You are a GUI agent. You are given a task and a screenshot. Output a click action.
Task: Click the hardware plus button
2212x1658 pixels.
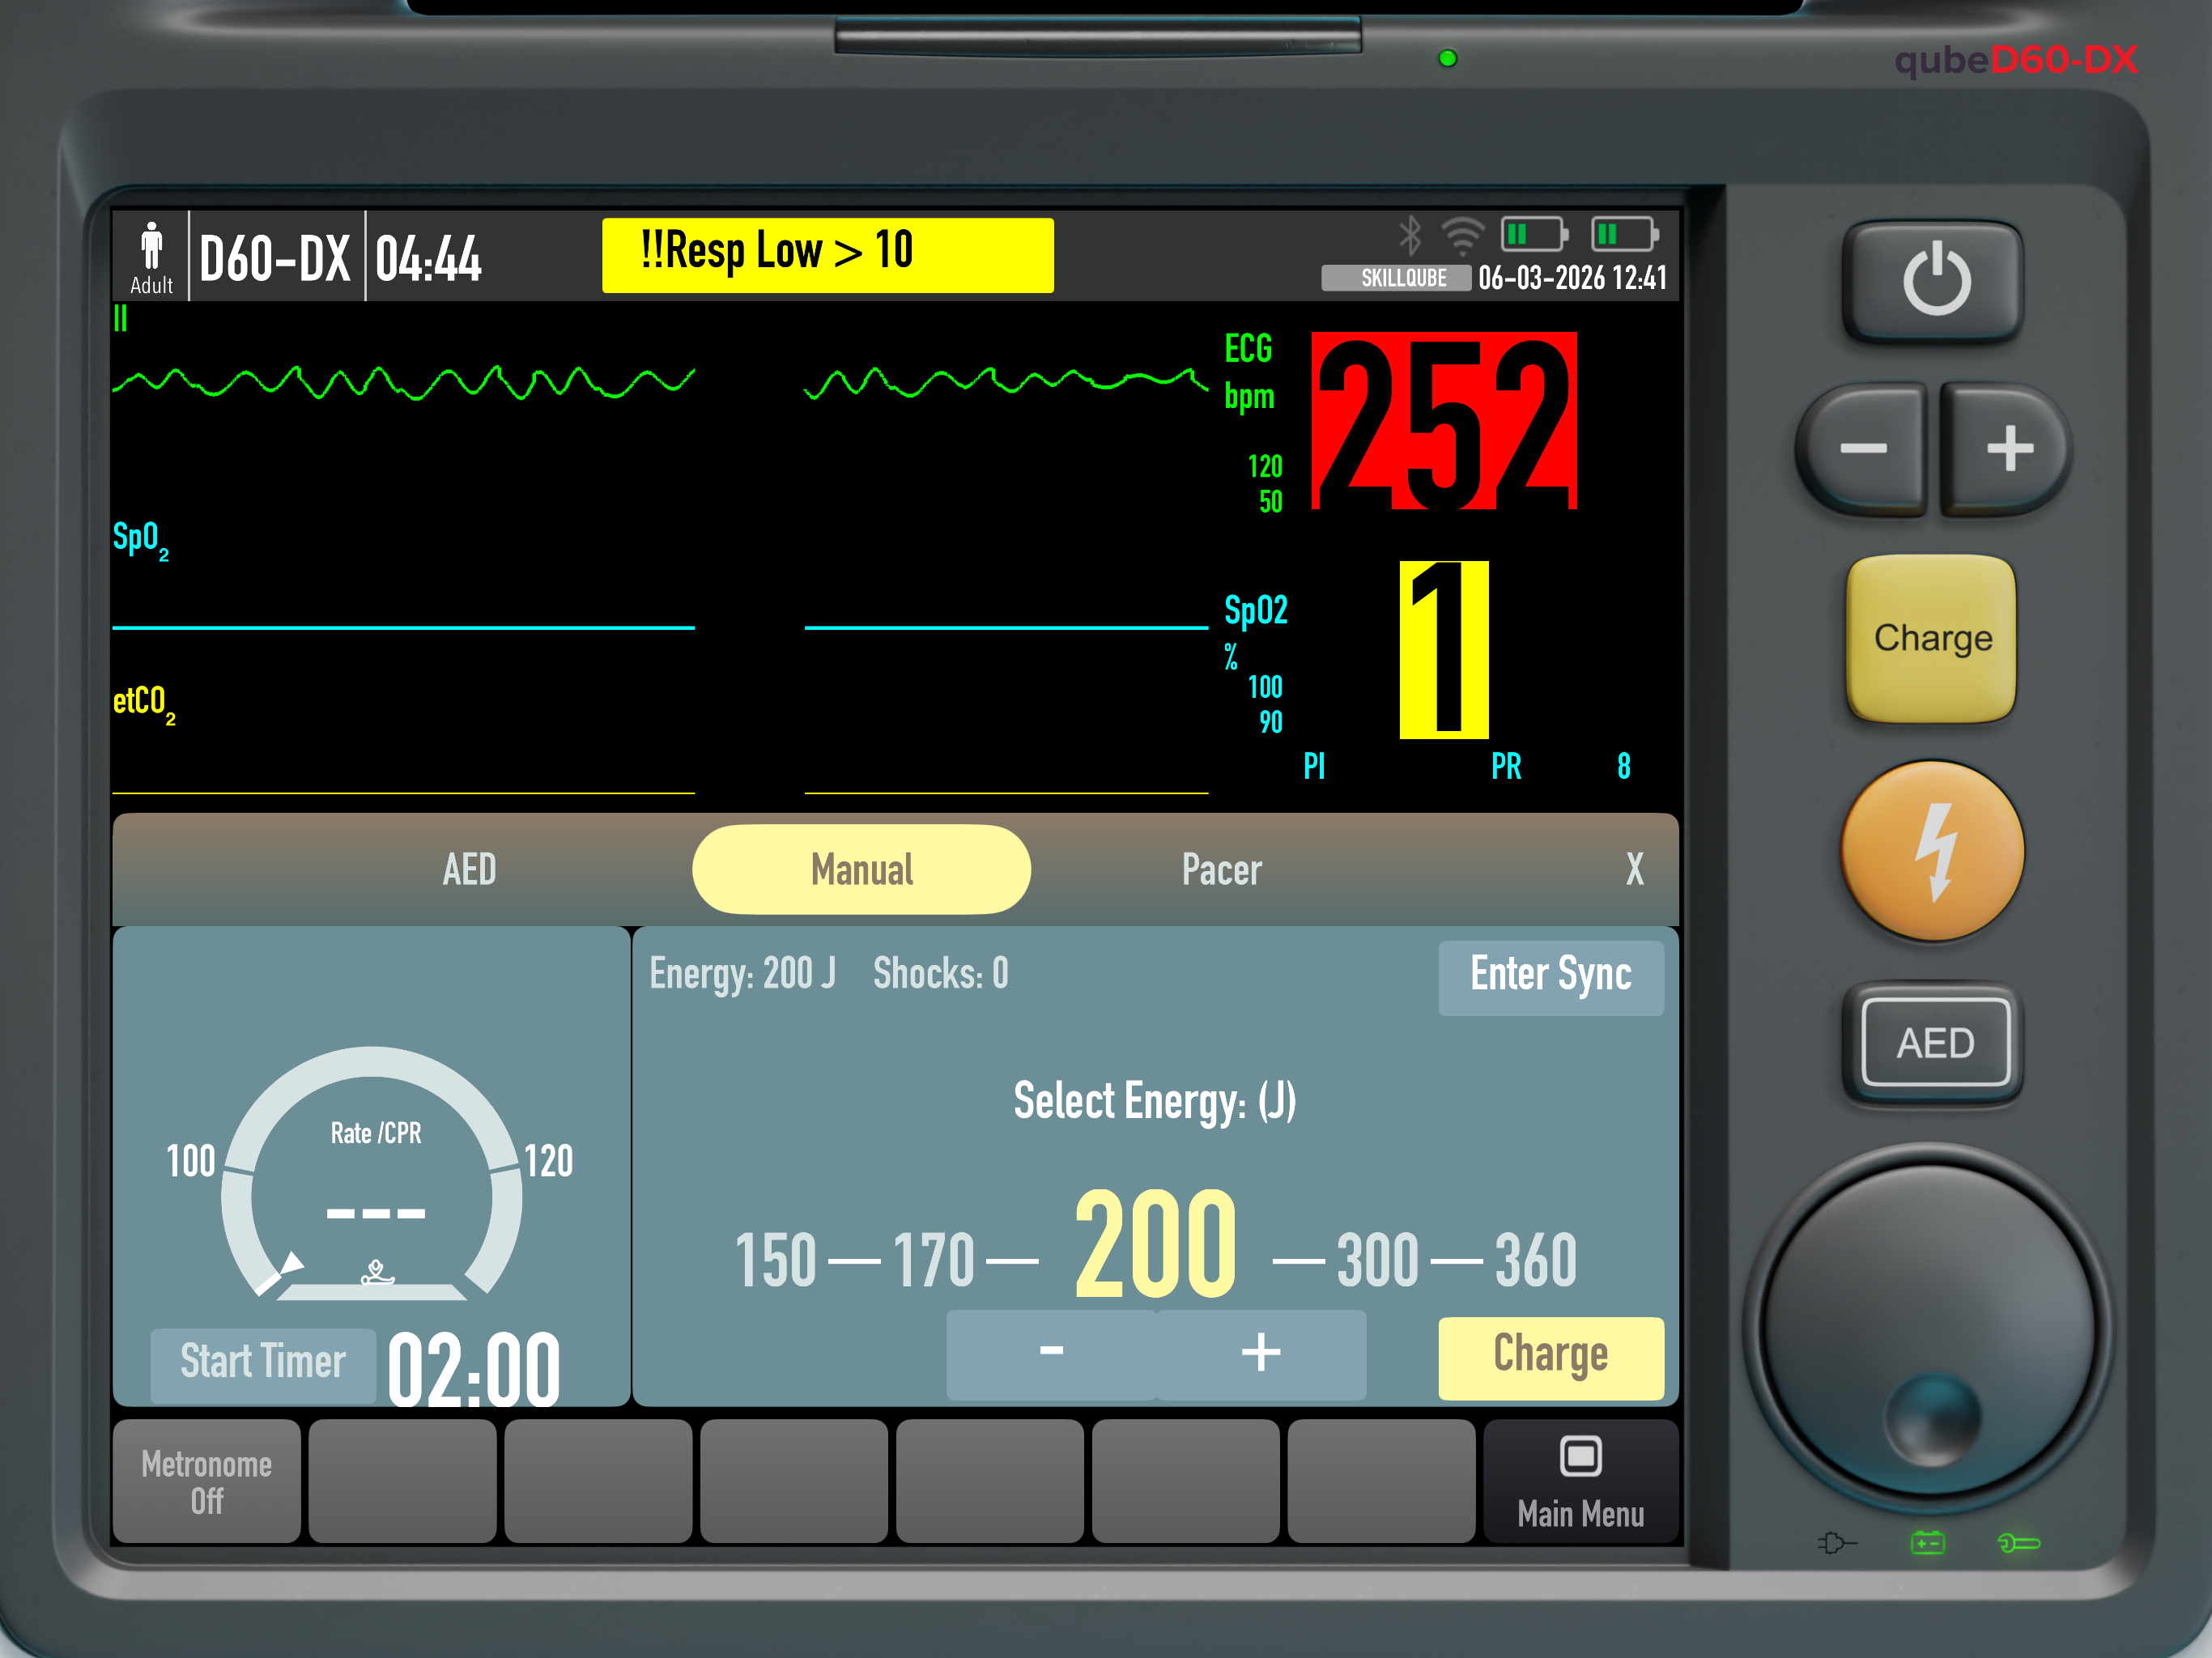click(x=2007, y=449)
